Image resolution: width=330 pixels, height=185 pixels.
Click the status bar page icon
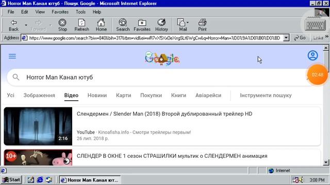pyautogui.click(x=4, y=171)
